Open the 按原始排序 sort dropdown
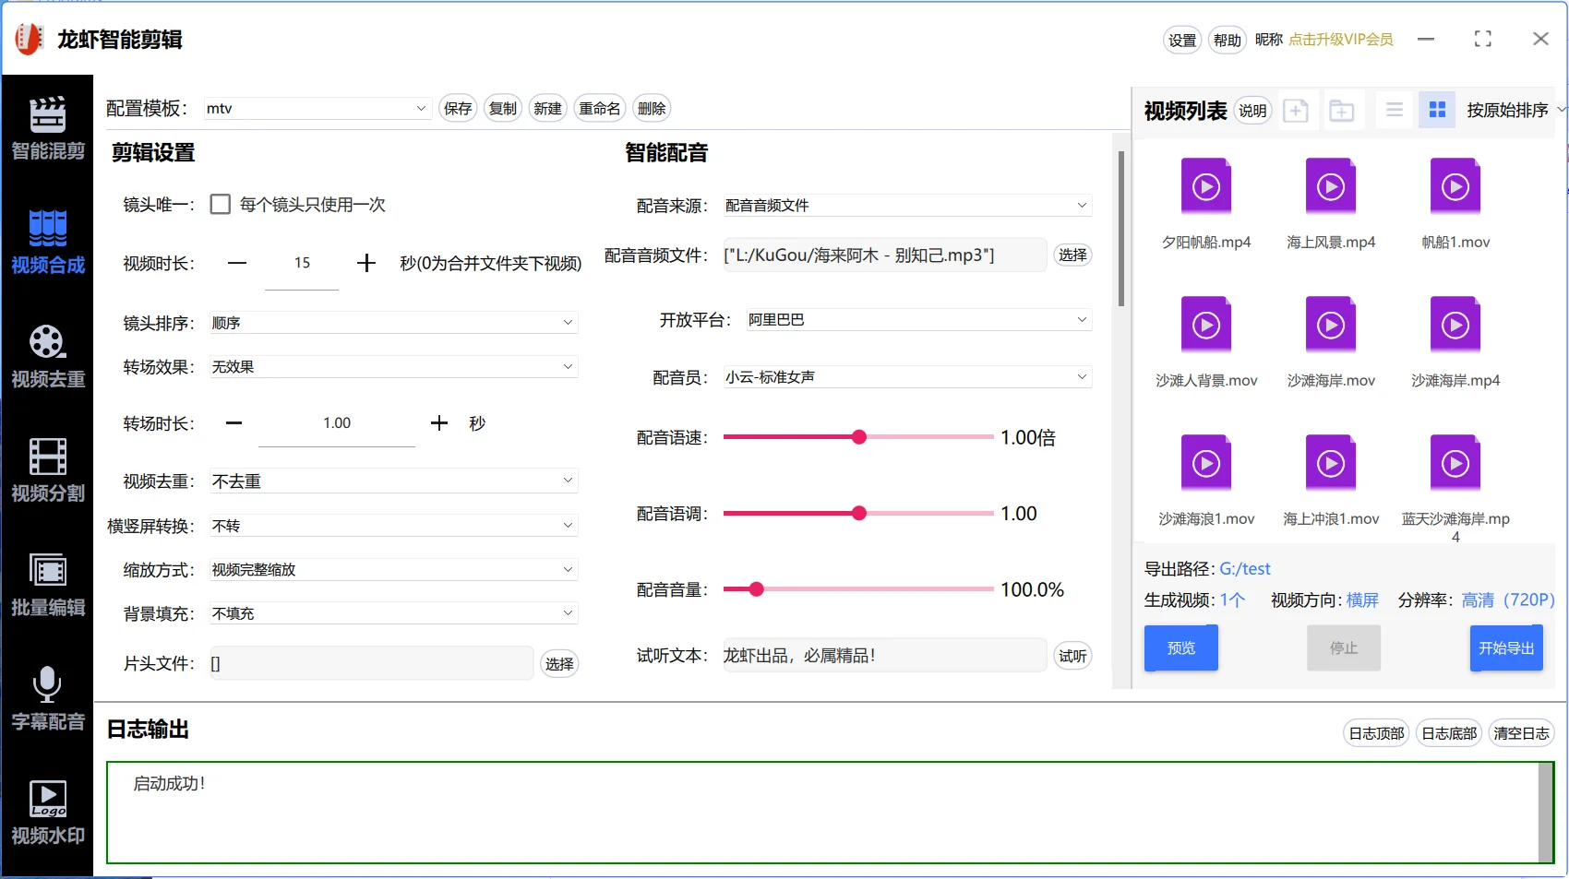This screenshot has height=879, width=1569. click(1515, 110)
